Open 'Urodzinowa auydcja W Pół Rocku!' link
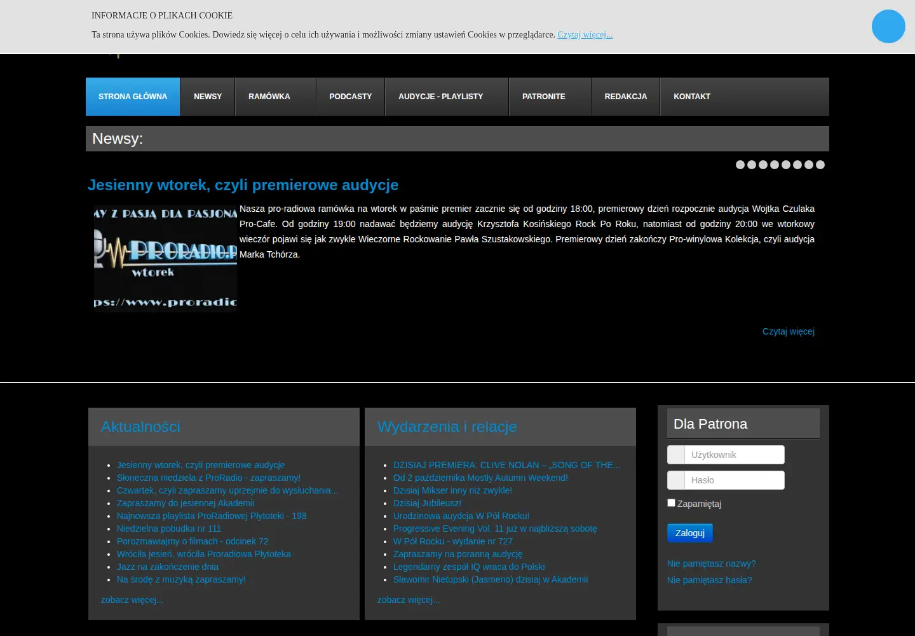This screenshot has height=636, width=915. click(x=461, y=516)
